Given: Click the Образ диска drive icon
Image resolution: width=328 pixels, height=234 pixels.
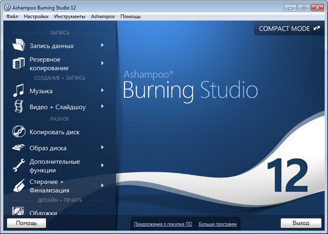Looking at the screenshot, I should [18, 148].
